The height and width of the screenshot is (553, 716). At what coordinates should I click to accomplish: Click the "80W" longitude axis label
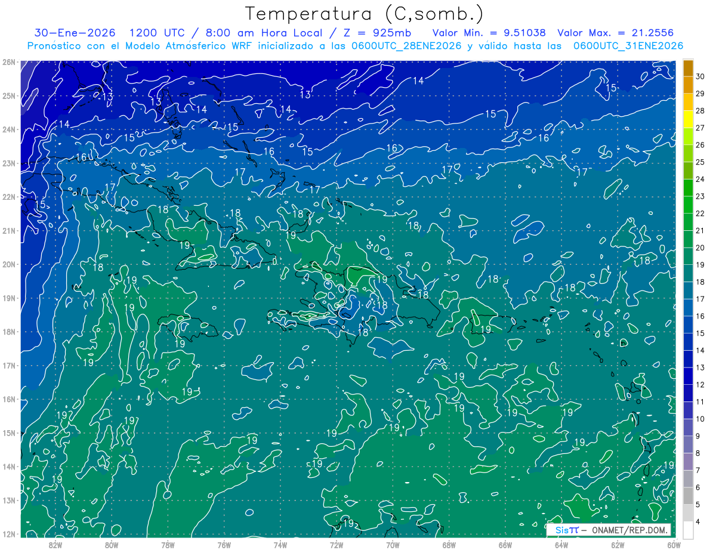click(x=112, y=545)
